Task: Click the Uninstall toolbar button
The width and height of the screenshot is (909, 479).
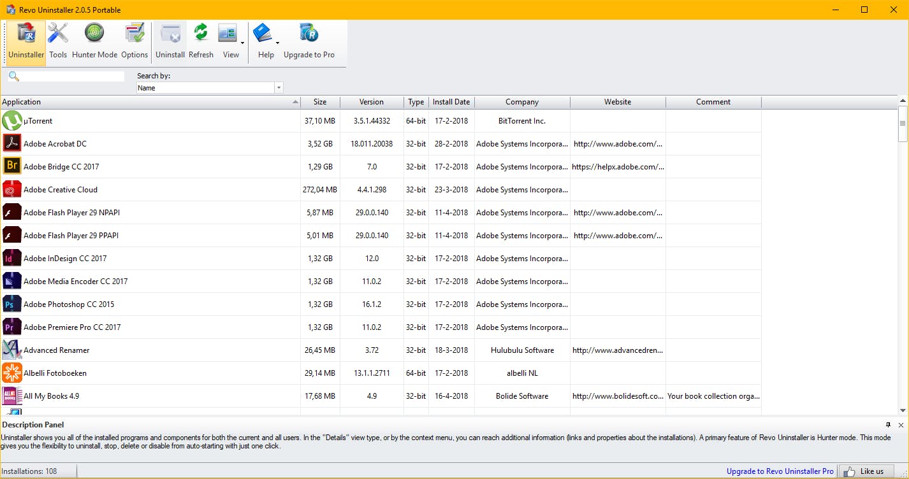Action: click(170, 42)
